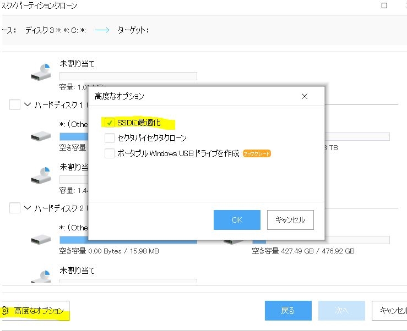The image size is (407, 331).
Task: Collapse the ハードディスク 1 chevron
Action: (x=28, y=104)
